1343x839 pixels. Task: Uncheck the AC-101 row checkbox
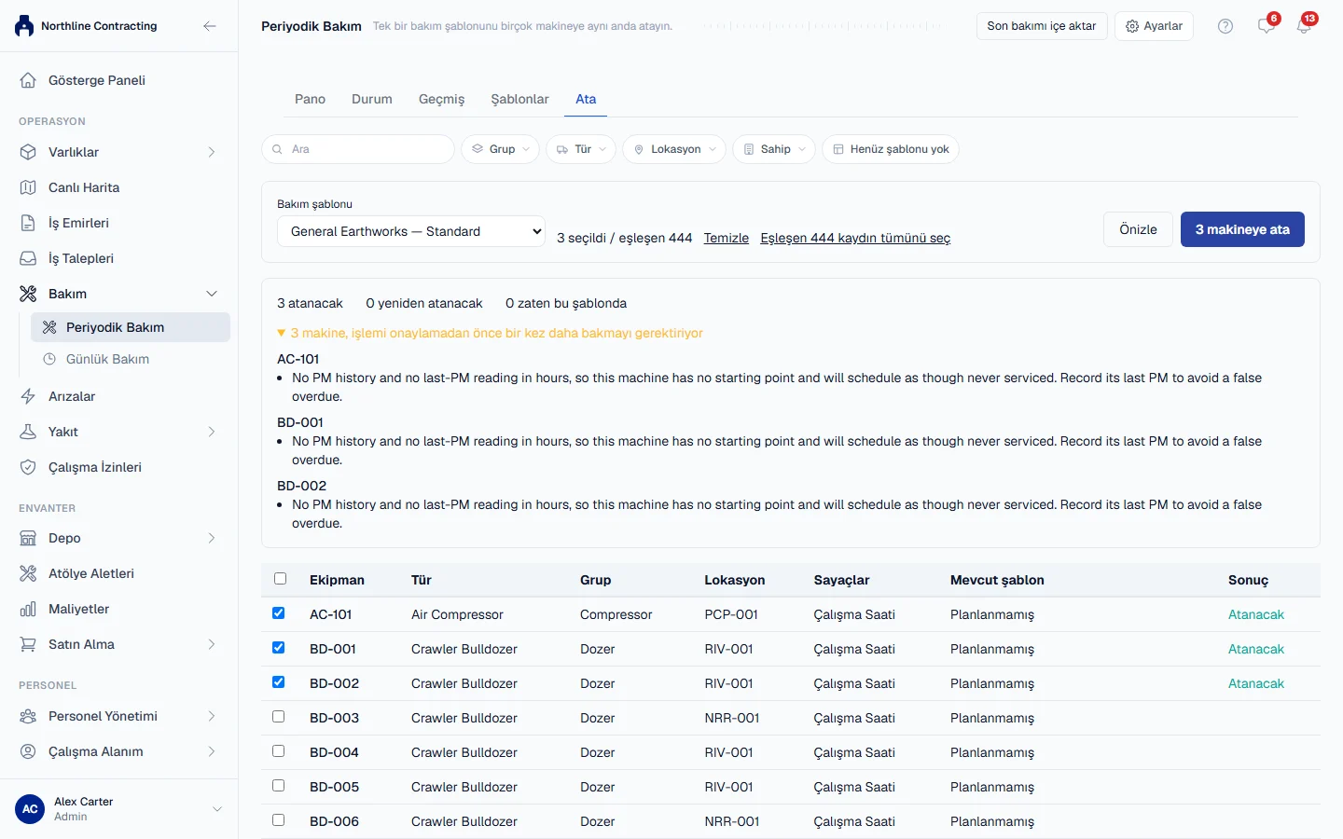[x=278, y=613]
